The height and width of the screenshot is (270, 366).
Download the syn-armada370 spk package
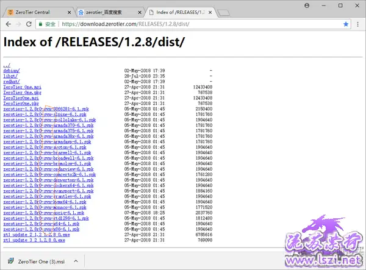(48, 125)
